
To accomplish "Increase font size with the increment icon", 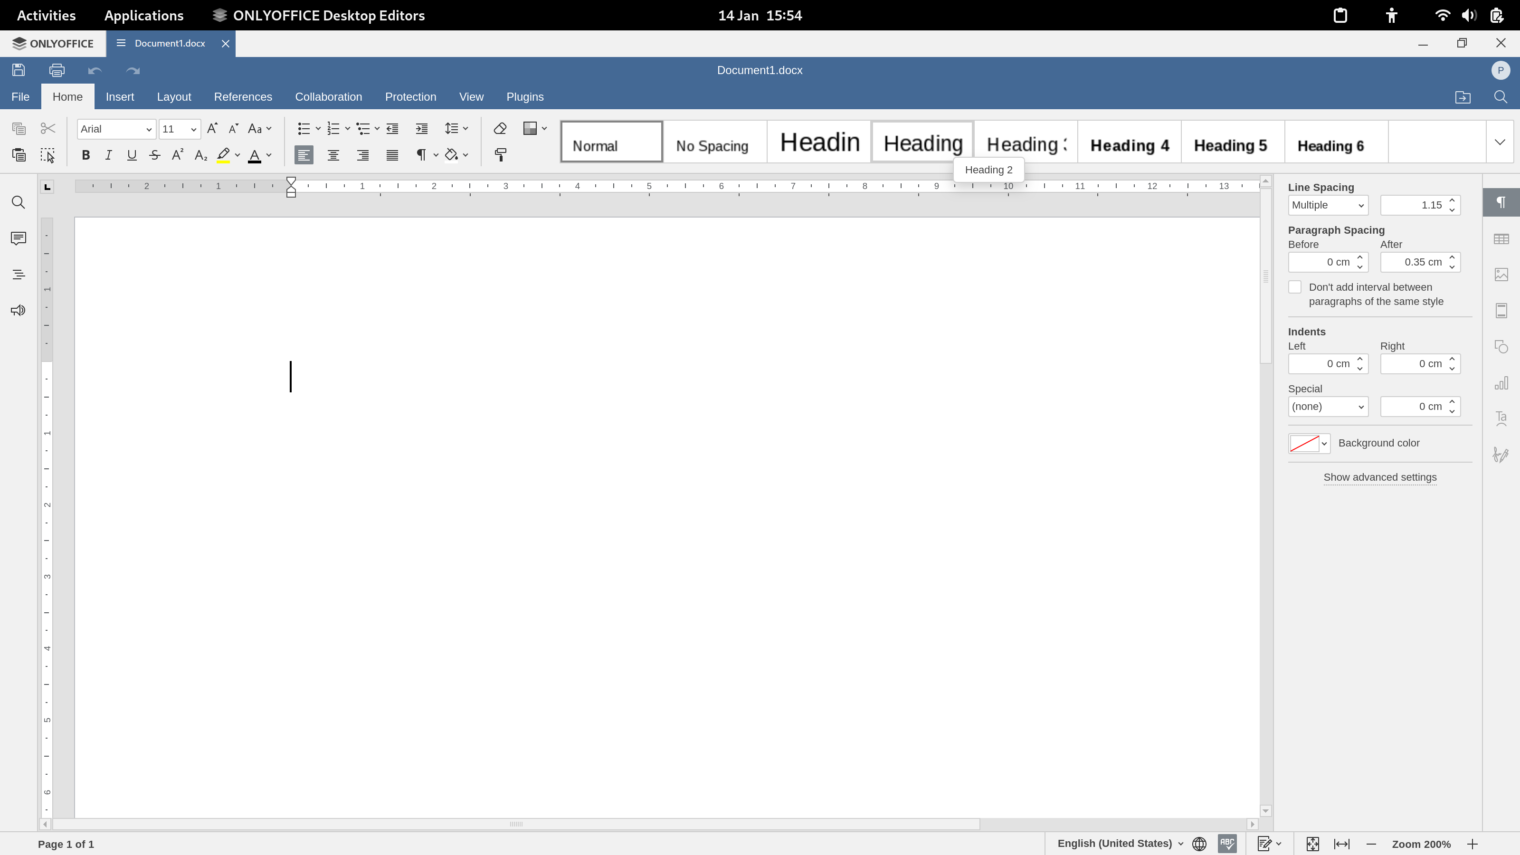I will pos(212,129).
